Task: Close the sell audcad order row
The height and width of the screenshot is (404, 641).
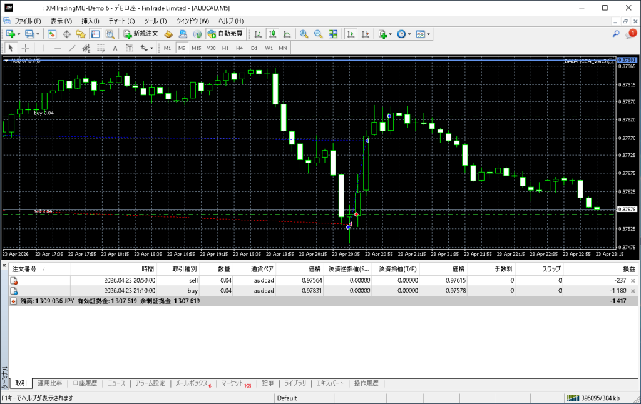Action: (632, 281)
